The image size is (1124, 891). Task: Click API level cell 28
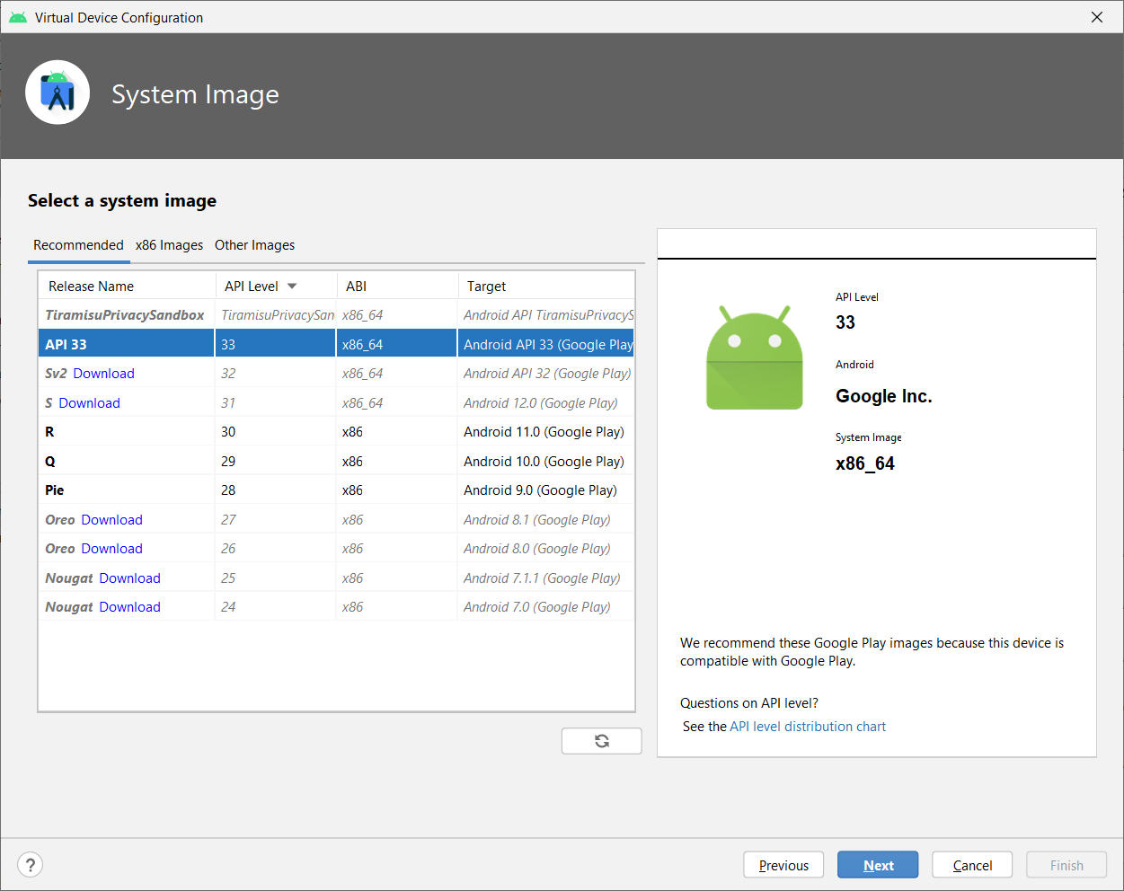click(275, 490)
